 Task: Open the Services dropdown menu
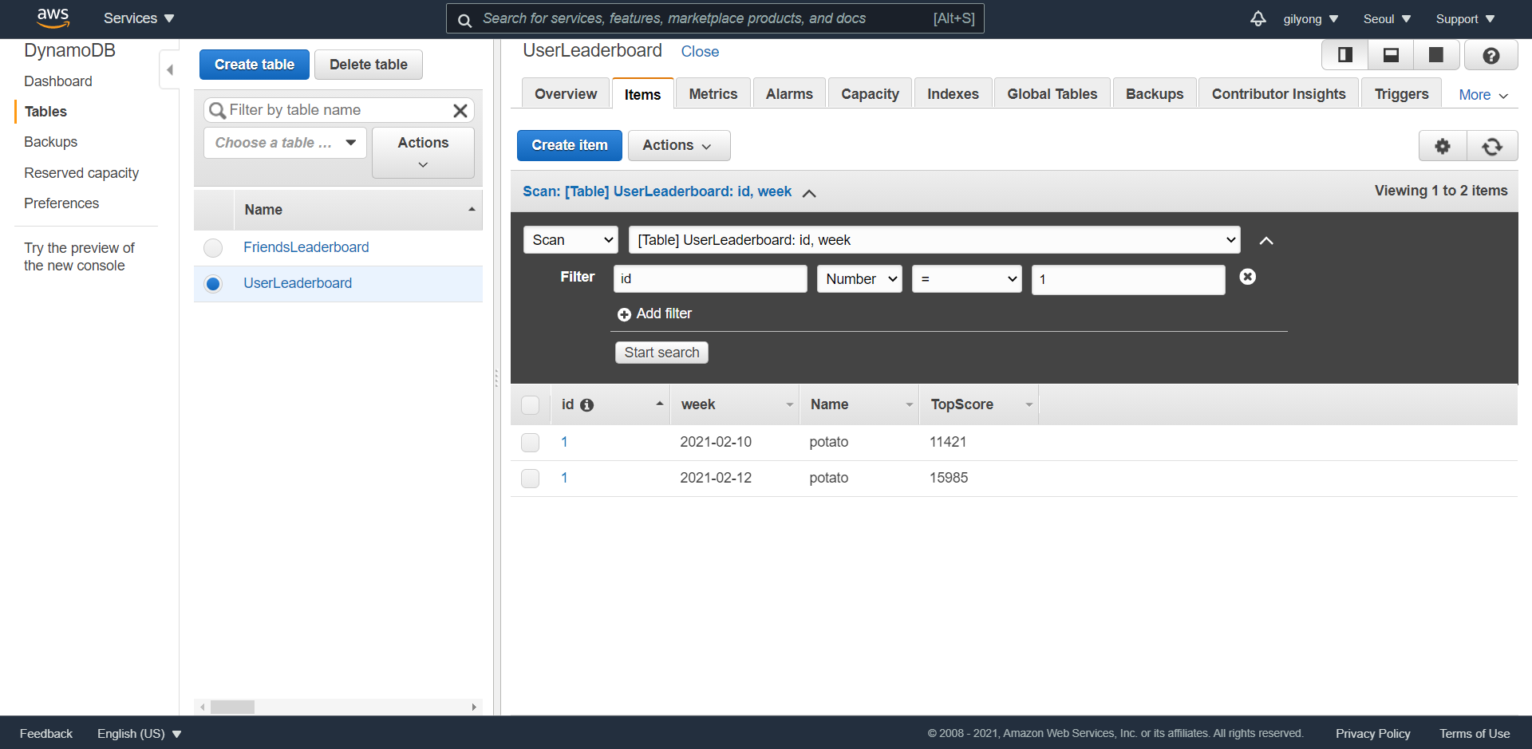[x=139, y=18]
